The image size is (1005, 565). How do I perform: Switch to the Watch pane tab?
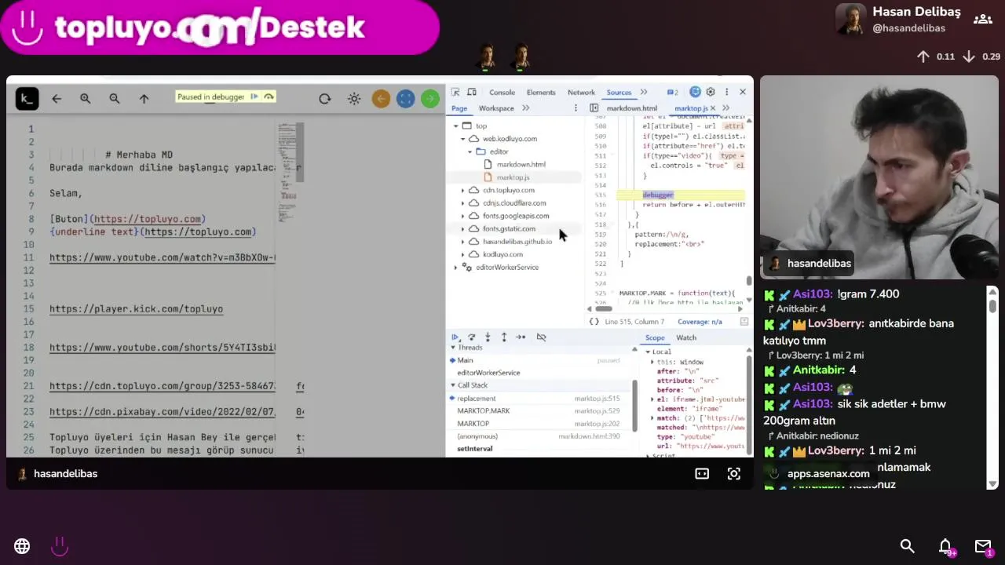coord(686,338)
